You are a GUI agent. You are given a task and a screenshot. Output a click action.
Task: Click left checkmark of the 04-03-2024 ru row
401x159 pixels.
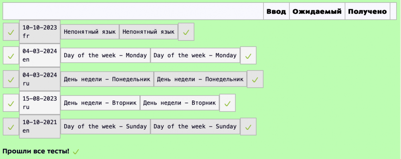point(11,79)
